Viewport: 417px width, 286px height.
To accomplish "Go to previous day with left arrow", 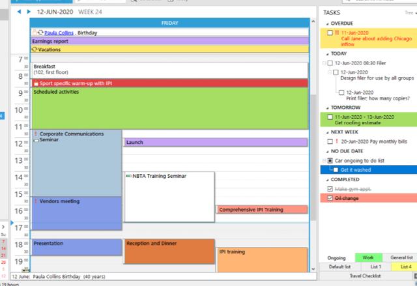I will [x=19, y=12].
